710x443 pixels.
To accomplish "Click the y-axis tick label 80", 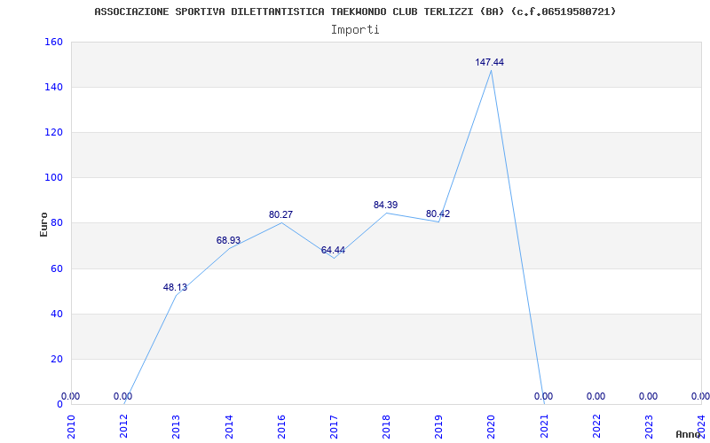I will coord(57,223).
